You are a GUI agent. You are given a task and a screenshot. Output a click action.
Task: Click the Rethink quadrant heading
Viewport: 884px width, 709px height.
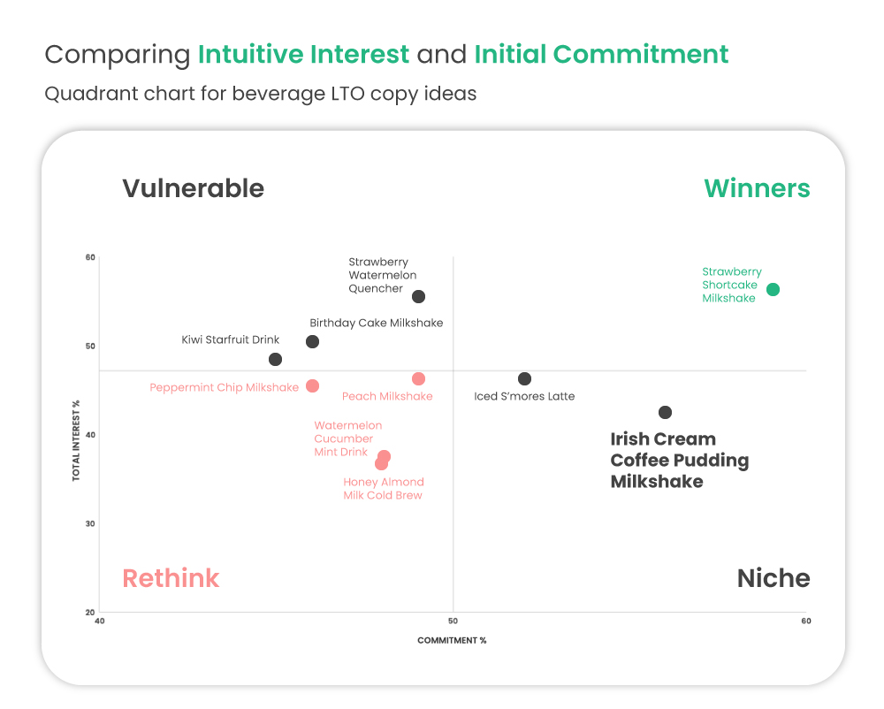(x=171, y=578)
